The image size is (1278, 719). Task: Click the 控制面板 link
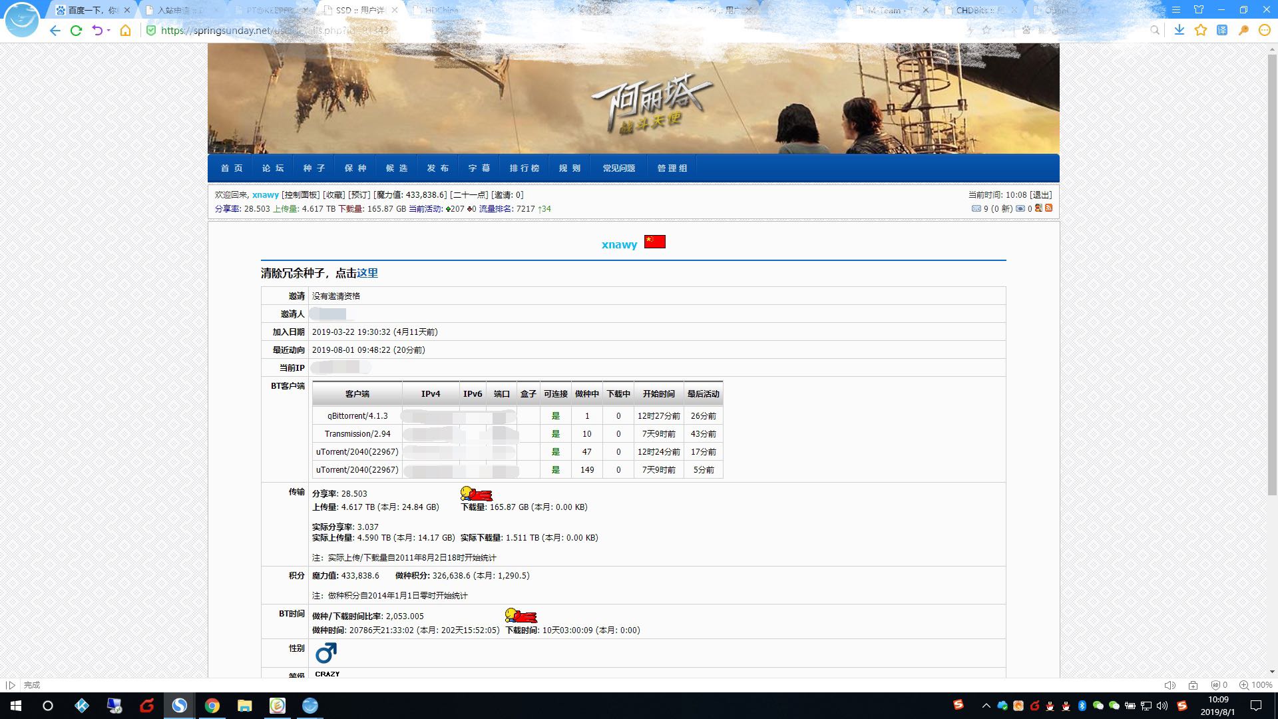point(300,194)
